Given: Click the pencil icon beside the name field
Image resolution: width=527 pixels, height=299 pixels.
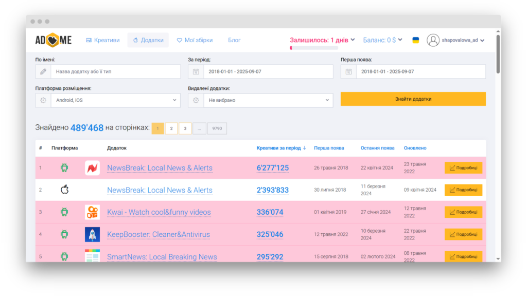Looking at the screenshot, I should tap(43, 71).
